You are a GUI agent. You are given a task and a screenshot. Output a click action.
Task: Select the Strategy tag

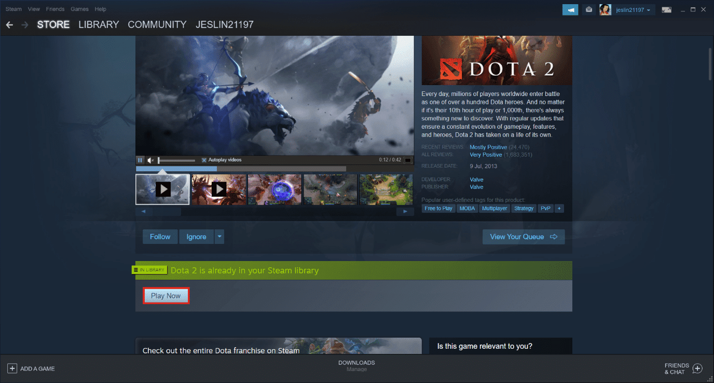point(524,208)
